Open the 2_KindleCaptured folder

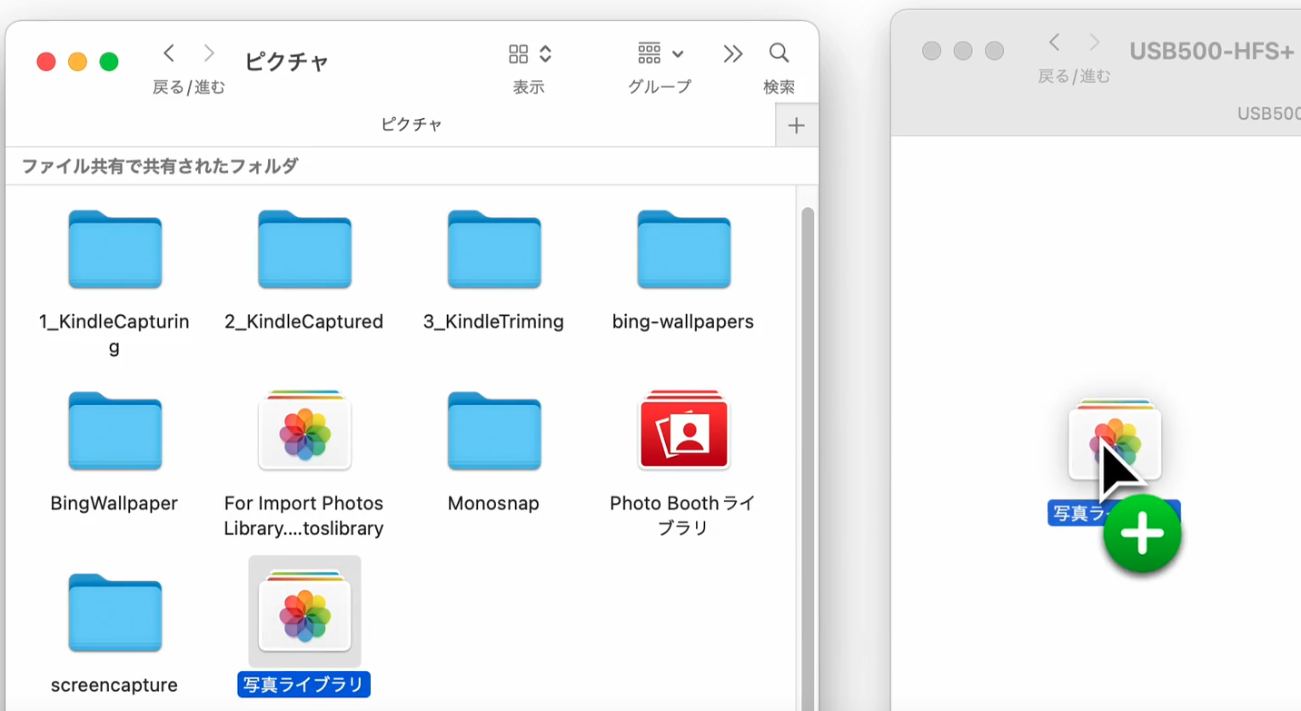[303, 250]
